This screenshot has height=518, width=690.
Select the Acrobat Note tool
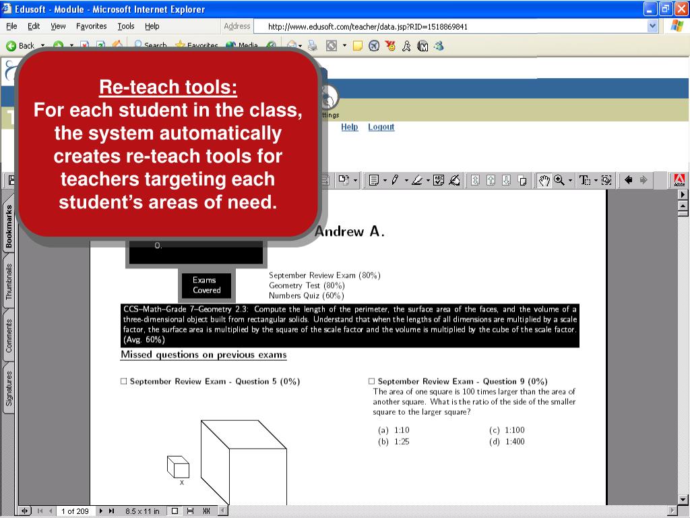point(374,179)
